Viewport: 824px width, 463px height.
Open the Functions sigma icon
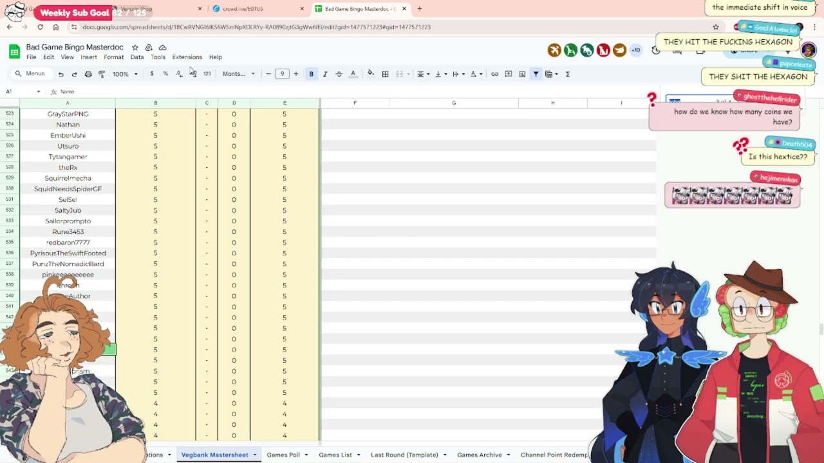(568, 74)
